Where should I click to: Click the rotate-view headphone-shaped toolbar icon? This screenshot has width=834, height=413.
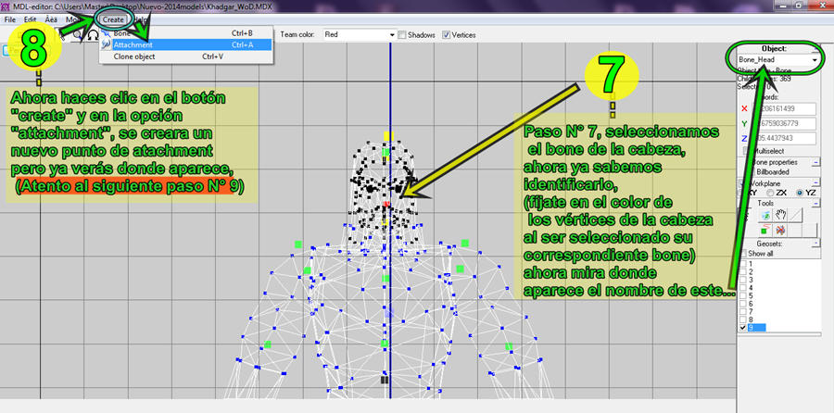(x=93, y=35)
